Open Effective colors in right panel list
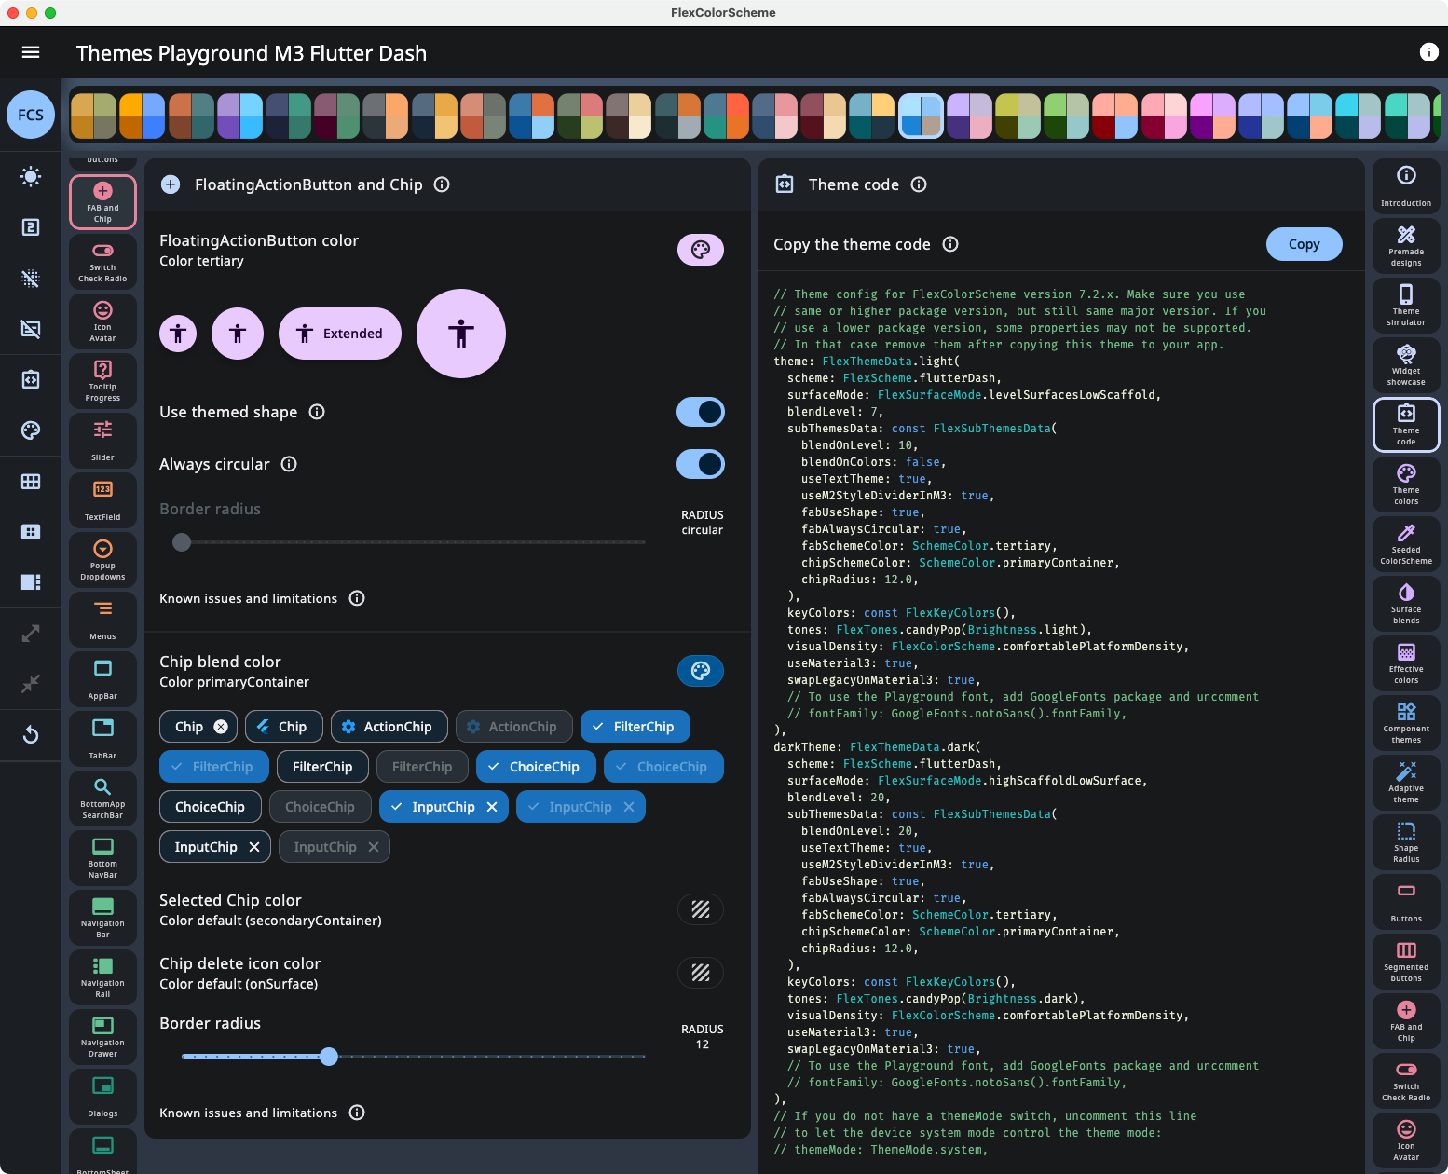Image resolution: width=1448 pixels, height=1174 pixels. pyautogui.click(x=1406, y=662)
